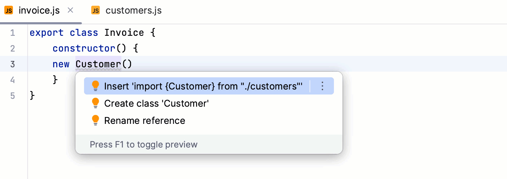Click the lightbulb icon beside Insert import
This screenshot has width=507, height=179.
click(x=95, y=86)
